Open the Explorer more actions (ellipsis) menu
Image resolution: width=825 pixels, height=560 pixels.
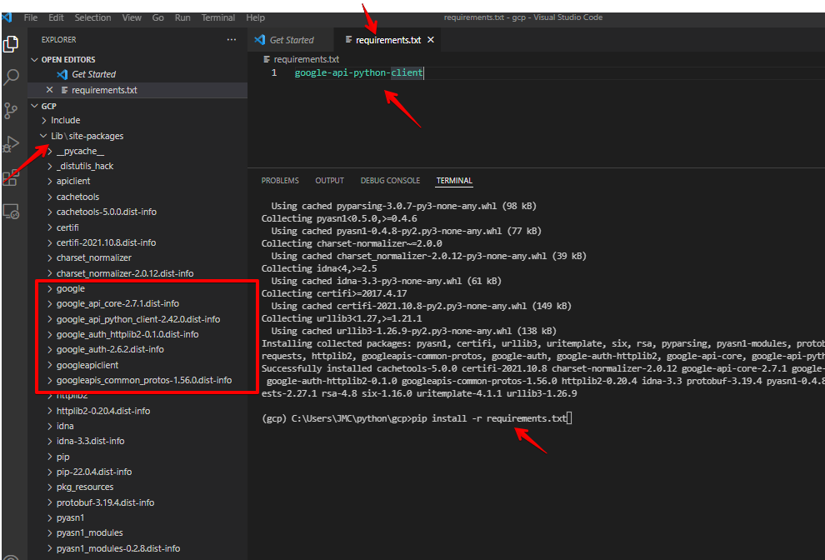pos(232,39)
